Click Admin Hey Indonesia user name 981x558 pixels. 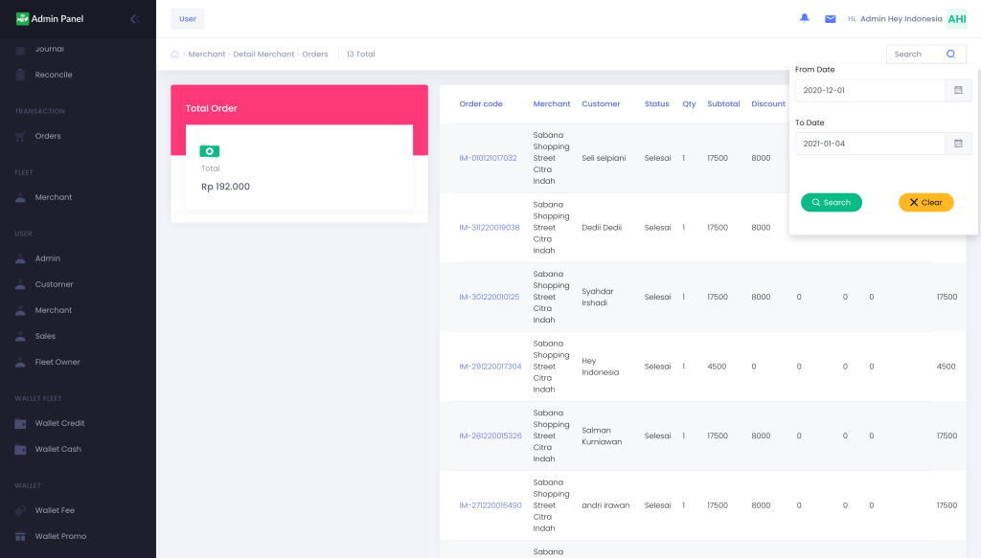[x=901, y=19]
